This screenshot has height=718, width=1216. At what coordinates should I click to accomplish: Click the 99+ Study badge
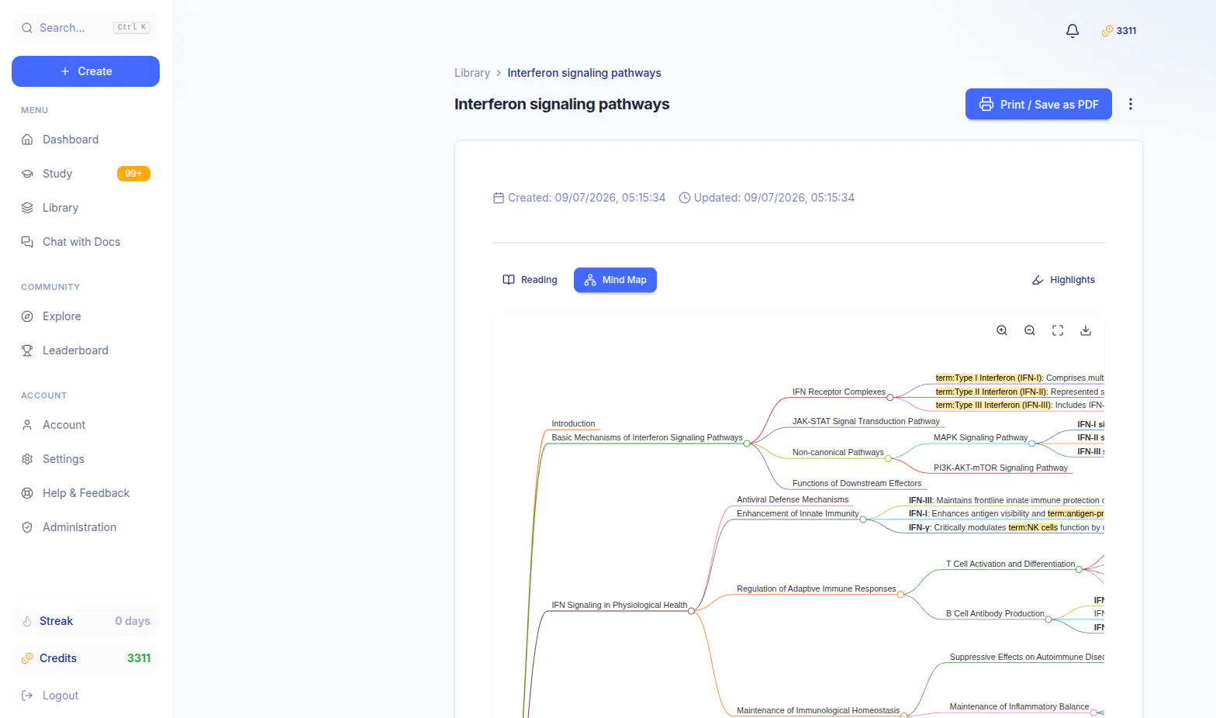[133, 174]
